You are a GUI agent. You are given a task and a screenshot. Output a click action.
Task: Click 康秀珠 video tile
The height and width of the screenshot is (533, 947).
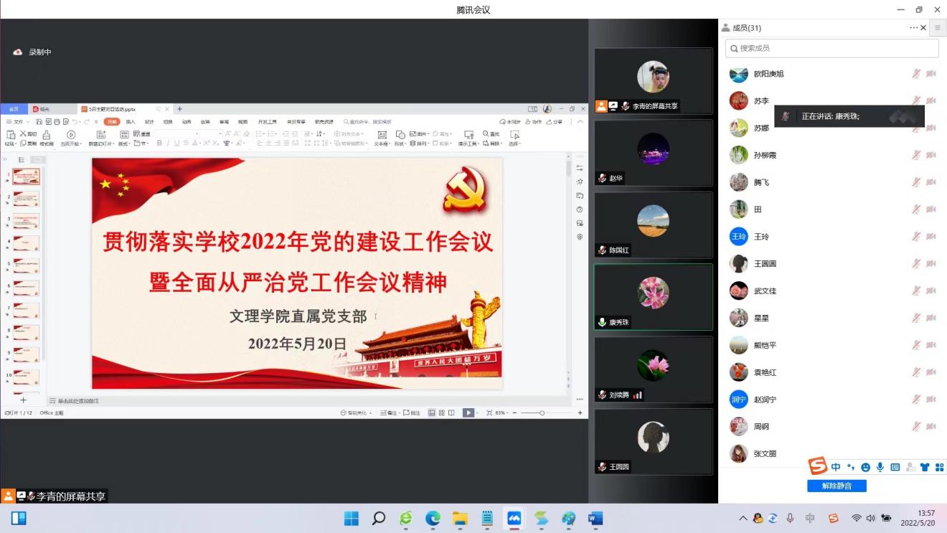[x=653, y=297]
